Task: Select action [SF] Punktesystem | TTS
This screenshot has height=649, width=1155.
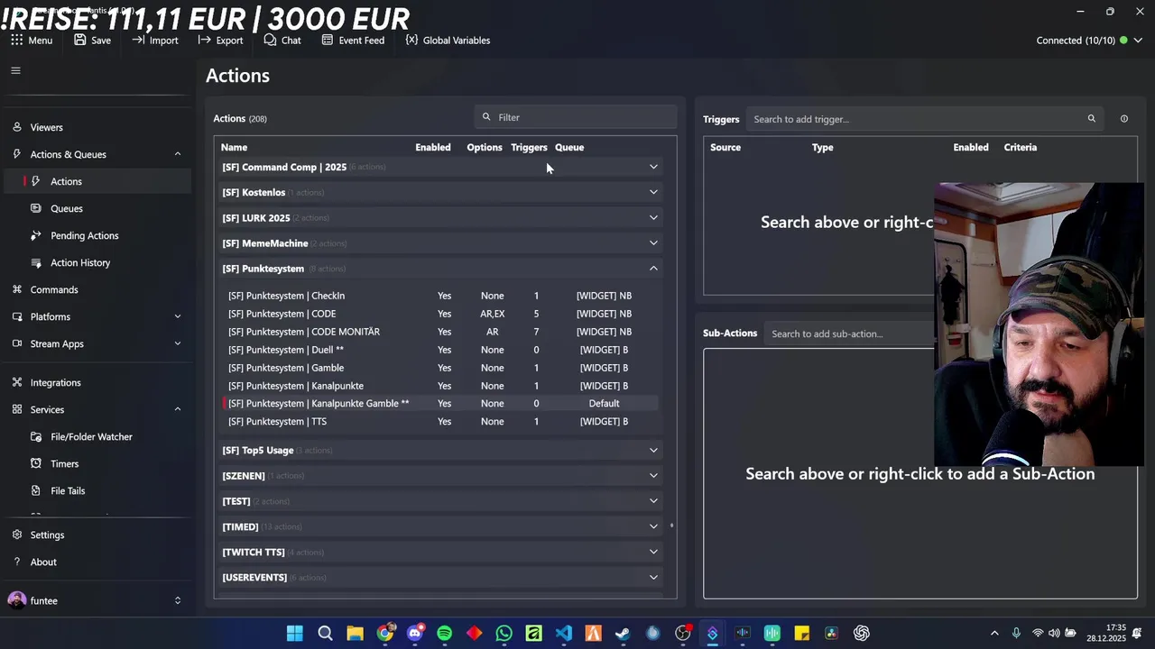Action: [440, 422]
